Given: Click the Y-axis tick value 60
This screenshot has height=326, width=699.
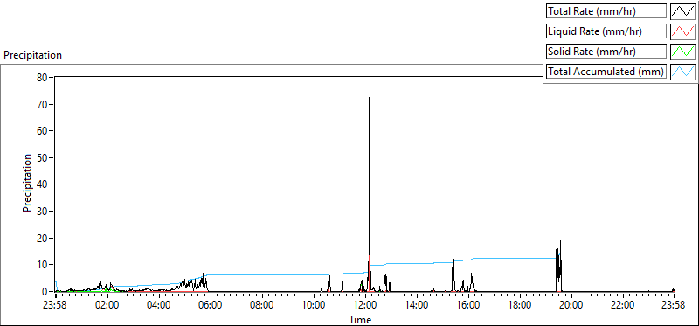Looking at the screenshot, I should pyautogui.click(x=42, y=131).
